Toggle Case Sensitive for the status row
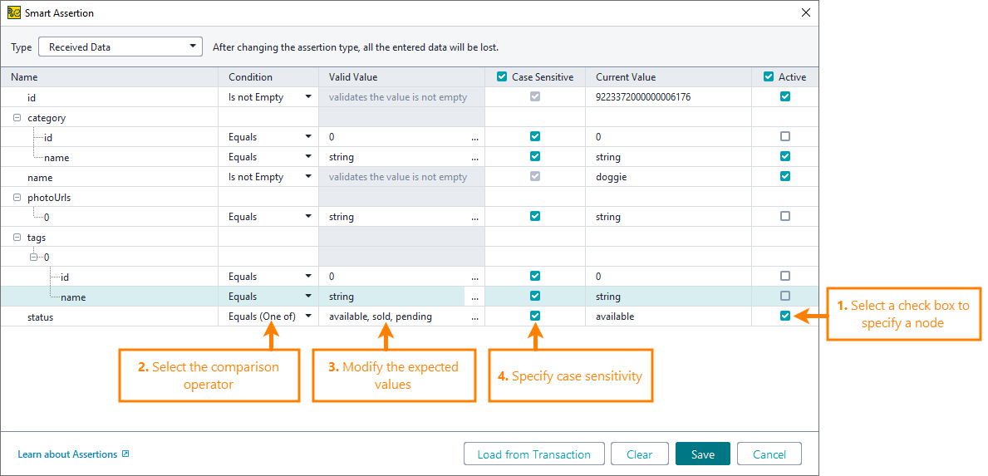The image size is (988, 476). 535,316
